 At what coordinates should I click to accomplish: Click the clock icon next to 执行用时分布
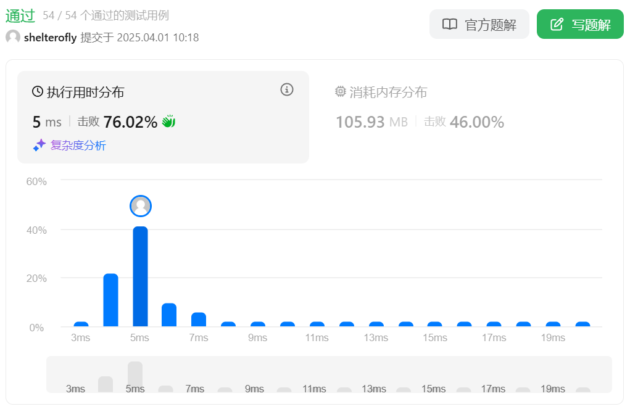click(x=38, y=92)
